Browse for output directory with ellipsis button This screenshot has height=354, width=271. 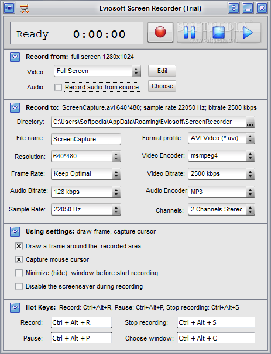250,122
